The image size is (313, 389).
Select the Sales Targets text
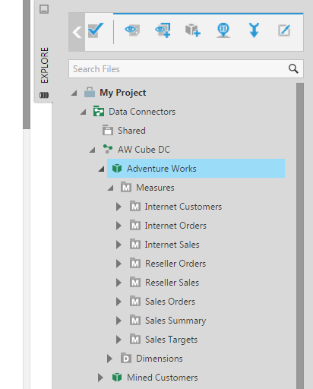(x=171, y=340)
